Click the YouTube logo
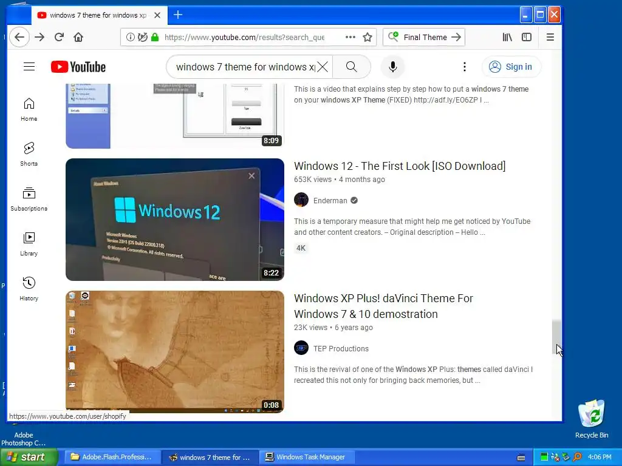 (x=78, y=67)
